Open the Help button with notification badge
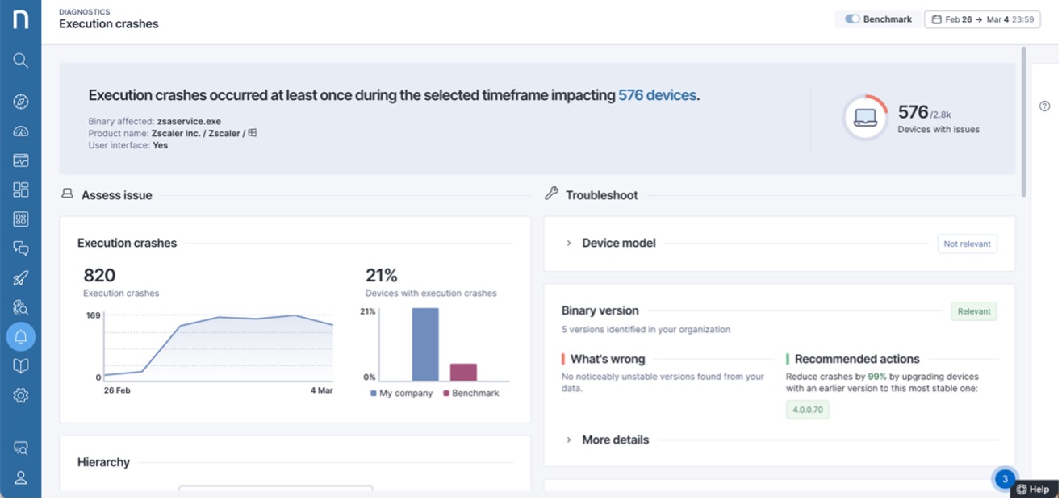The height and width of the screenshot is (500, 1062). pos(1033,489)
